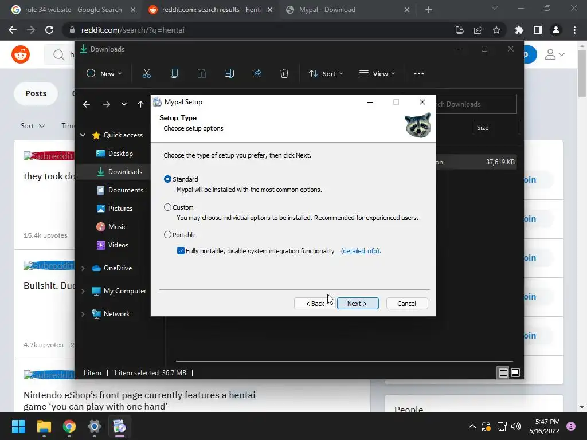Open Chrome side panel icon
The height and width of the screenshot is (440, 587).
(x=538, y=30)
